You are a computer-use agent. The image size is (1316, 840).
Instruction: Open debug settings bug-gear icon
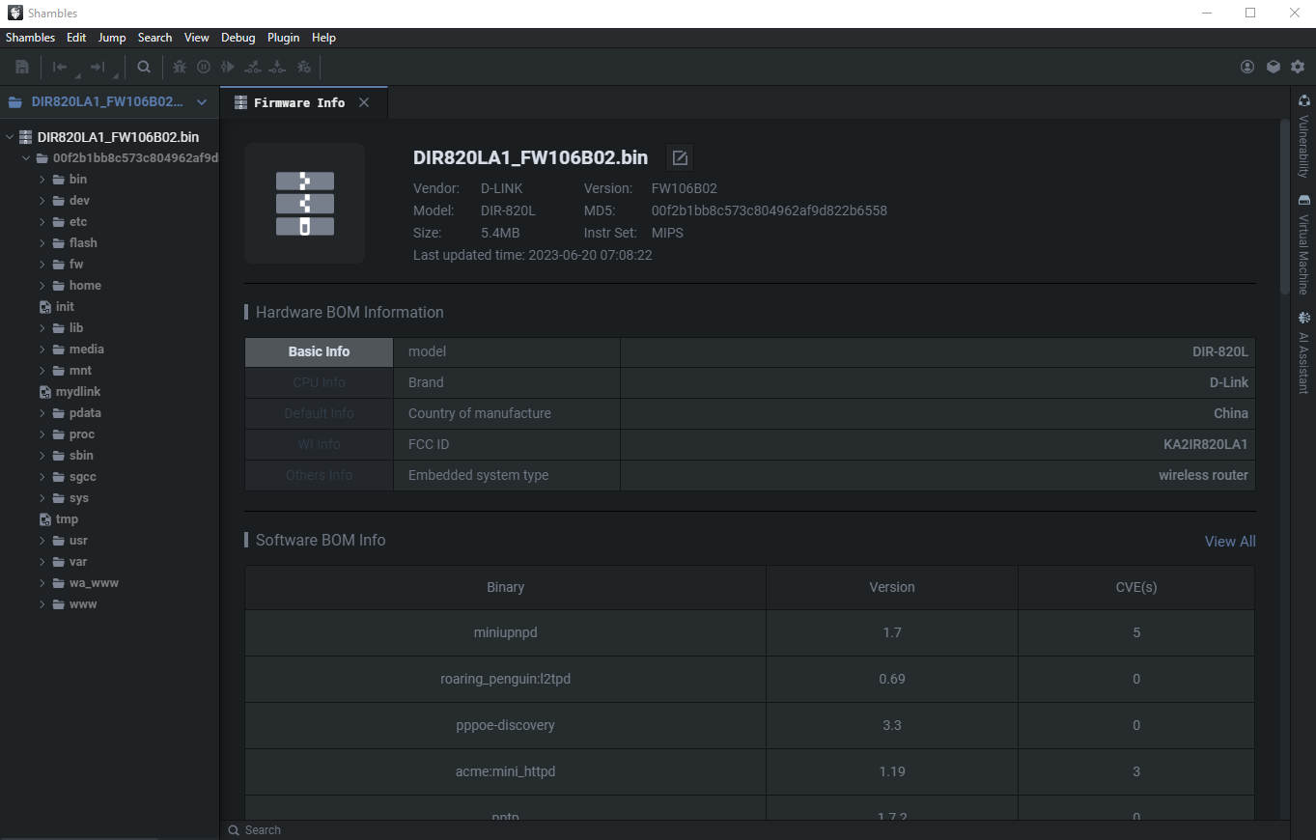point(304,67)
